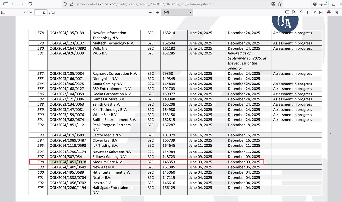
Task: Go to the next PDF page
Action: (x=31, y=12)
